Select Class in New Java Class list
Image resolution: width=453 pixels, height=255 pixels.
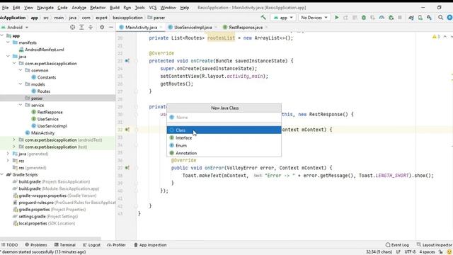click(x=224, y=130)
